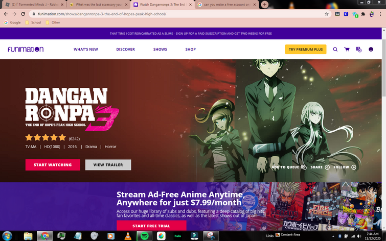Click the volume icon in system tray
The image size is (386, 241).
click(x=359, y=236)
